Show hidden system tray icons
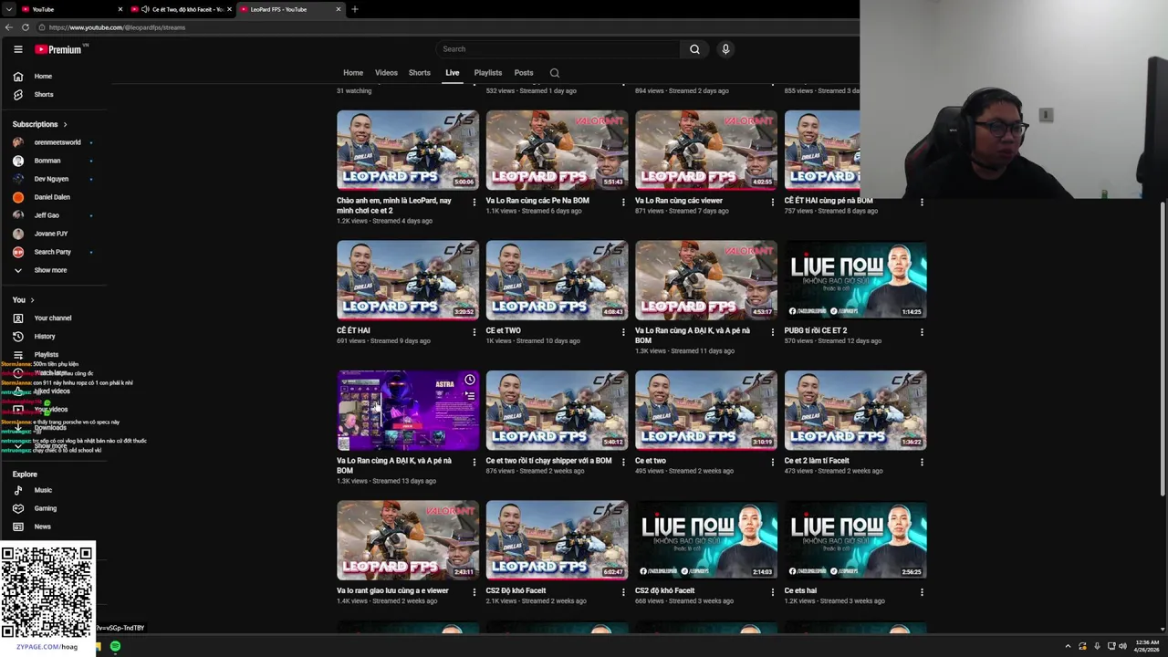 click(1068, 646)
